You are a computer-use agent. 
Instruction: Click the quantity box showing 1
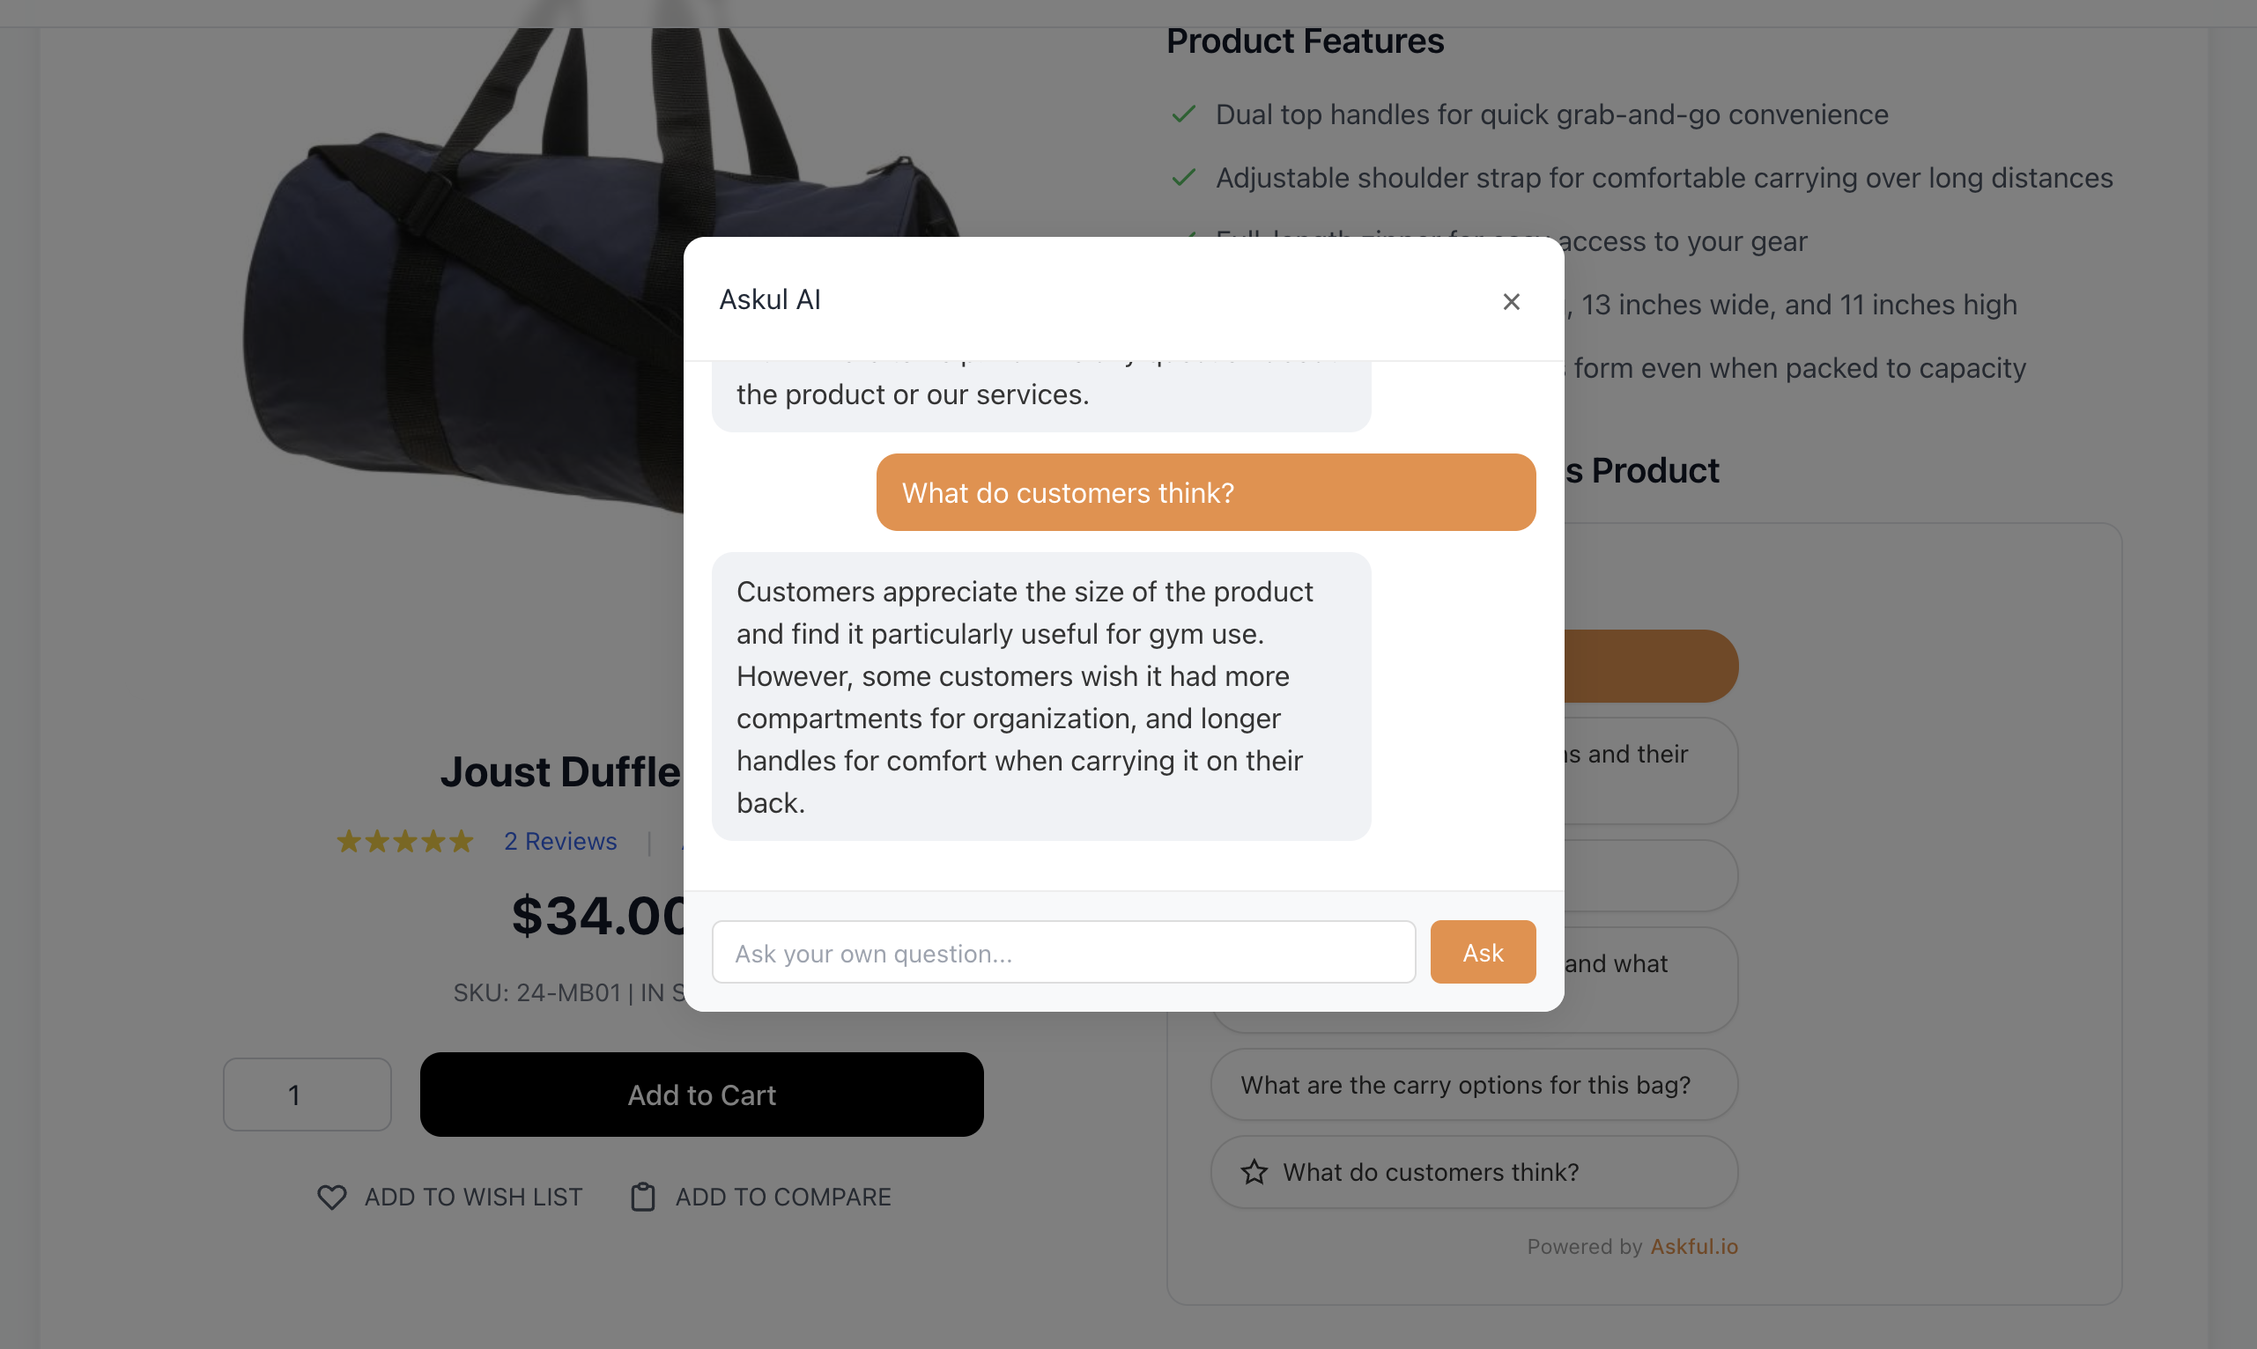307,1095
